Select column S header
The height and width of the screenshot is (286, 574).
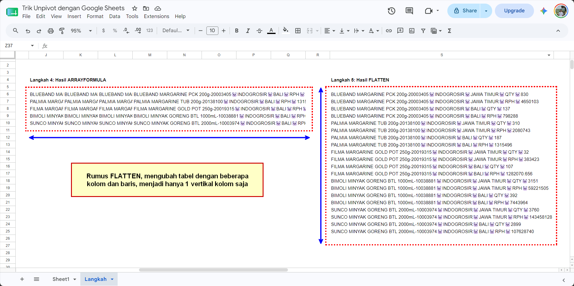click(x=442, y=55)
